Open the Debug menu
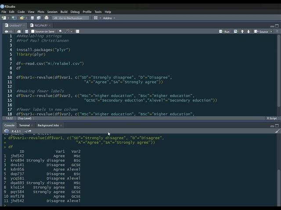Screen dimensions: 281x210 (75, 12)
